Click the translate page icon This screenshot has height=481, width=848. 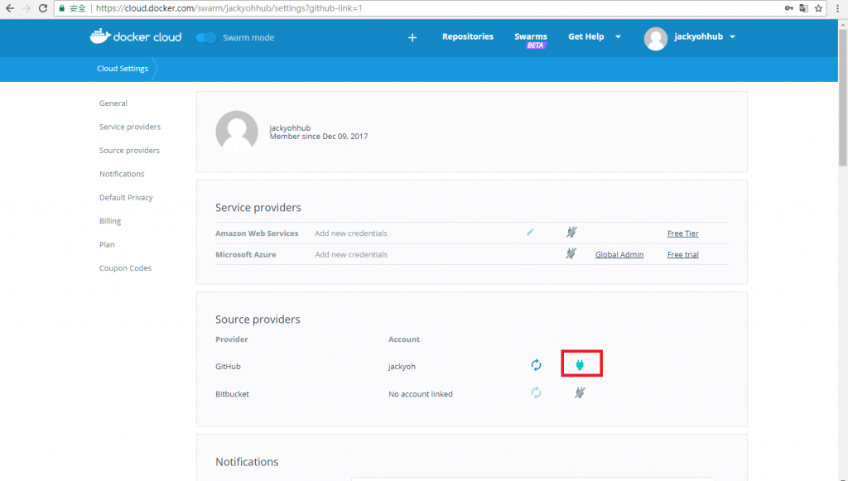point(803,8)
